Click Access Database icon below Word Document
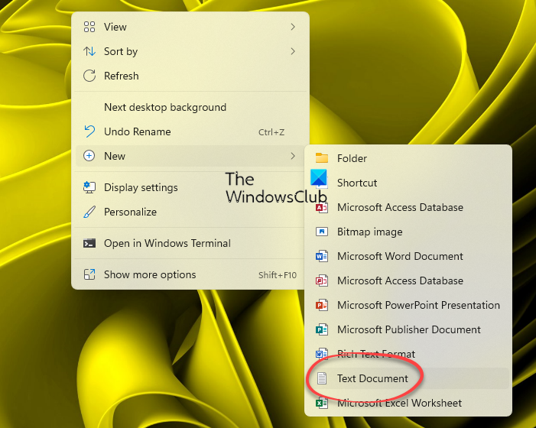Image resolution: width=536 pixels, height=428 pixels. (x=321, y=280)
